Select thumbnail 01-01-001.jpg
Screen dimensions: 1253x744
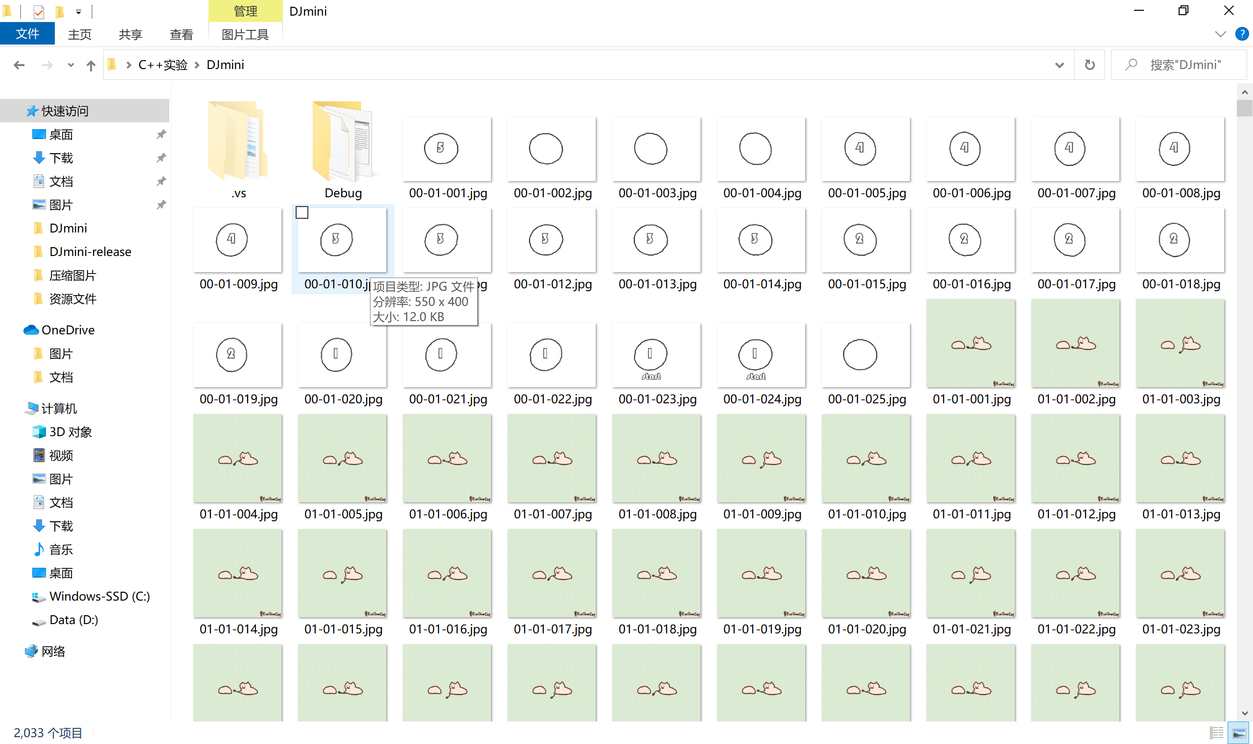971,344
